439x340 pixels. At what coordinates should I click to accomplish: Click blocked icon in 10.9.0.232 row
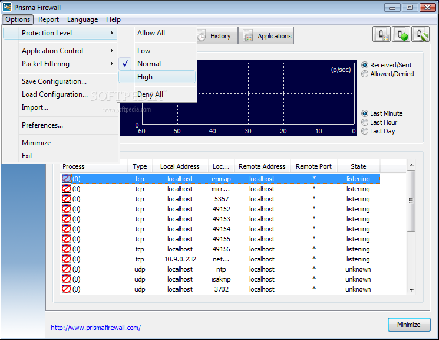(67, 259)
